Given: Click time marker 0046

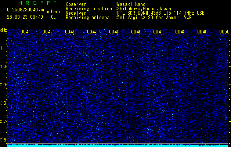Looking at the screenshot, I should [136, 32].
